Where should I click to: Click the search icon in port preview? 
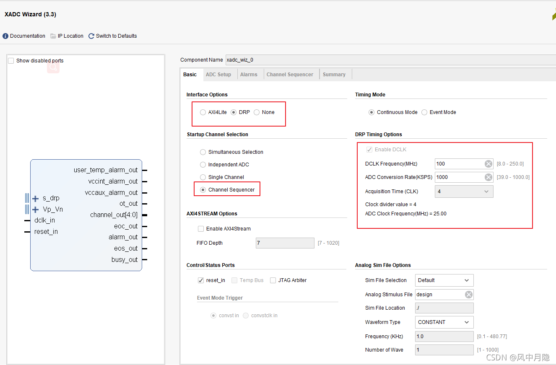point(53,67)
